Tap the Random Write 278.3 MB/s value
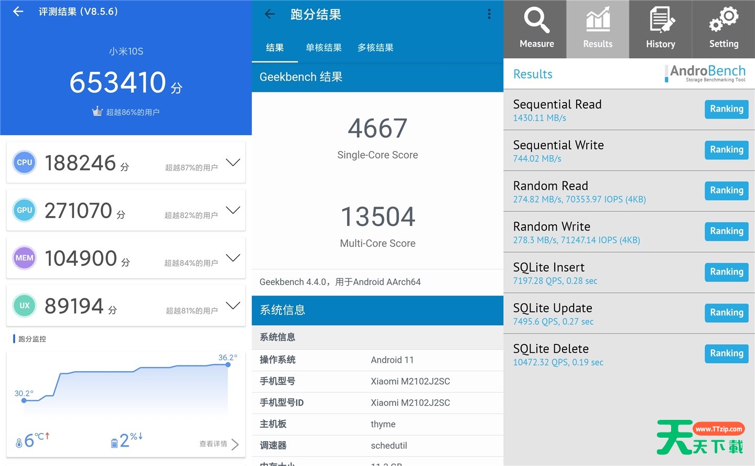 tap(576, 240)
